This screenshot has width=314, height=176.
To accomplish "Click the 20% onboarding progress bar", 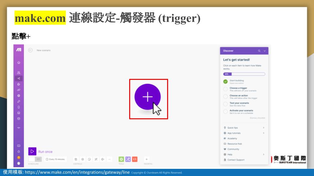I will coord(244,74).
